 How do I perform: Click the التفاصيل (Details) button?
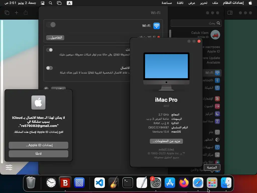click(55, 38)
